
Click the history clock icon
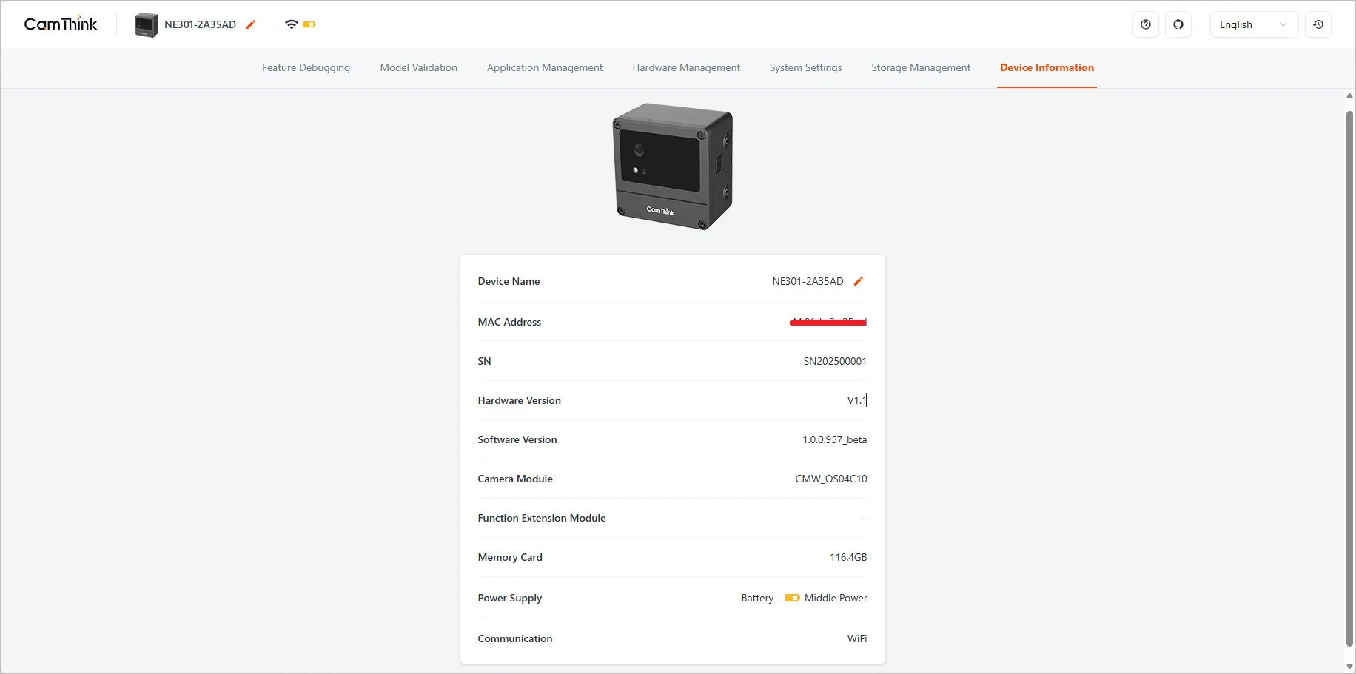click(1318, 24)
